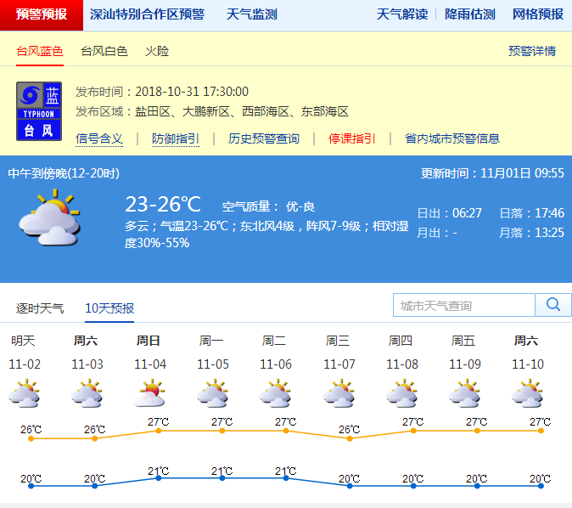Show the 逐时天气 hourly forecast
The height and width of the screenshot is (508, 572).
(x=40, y=308)
